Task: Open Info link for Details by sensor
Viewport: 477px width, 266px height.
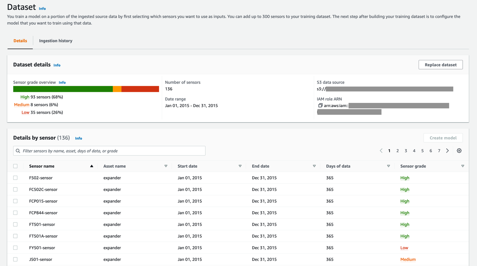Action: coord(79,138)
